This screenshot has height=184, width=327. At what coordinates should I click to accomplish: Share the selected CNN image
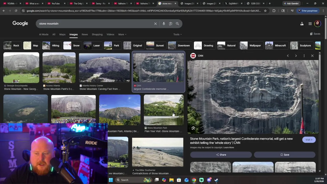coord(221,155)
